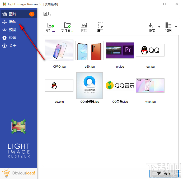This screenshot has width=183, height=179.
Task: Minimize the Light Image Resizer window
Action: tap(153, 4)
